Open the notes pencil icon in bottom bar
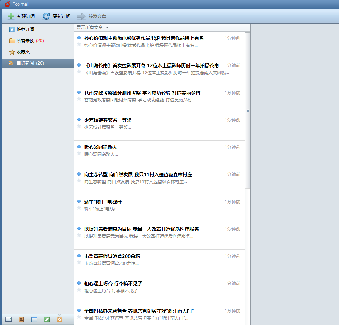The height and width of the screenshot is (325, 339). (47, 320)
